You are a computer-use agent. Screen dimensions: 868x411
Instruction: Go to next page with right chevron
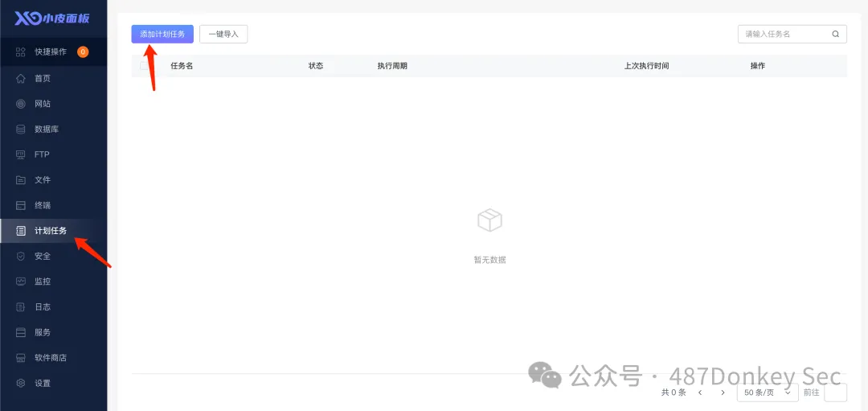point(723,393)
